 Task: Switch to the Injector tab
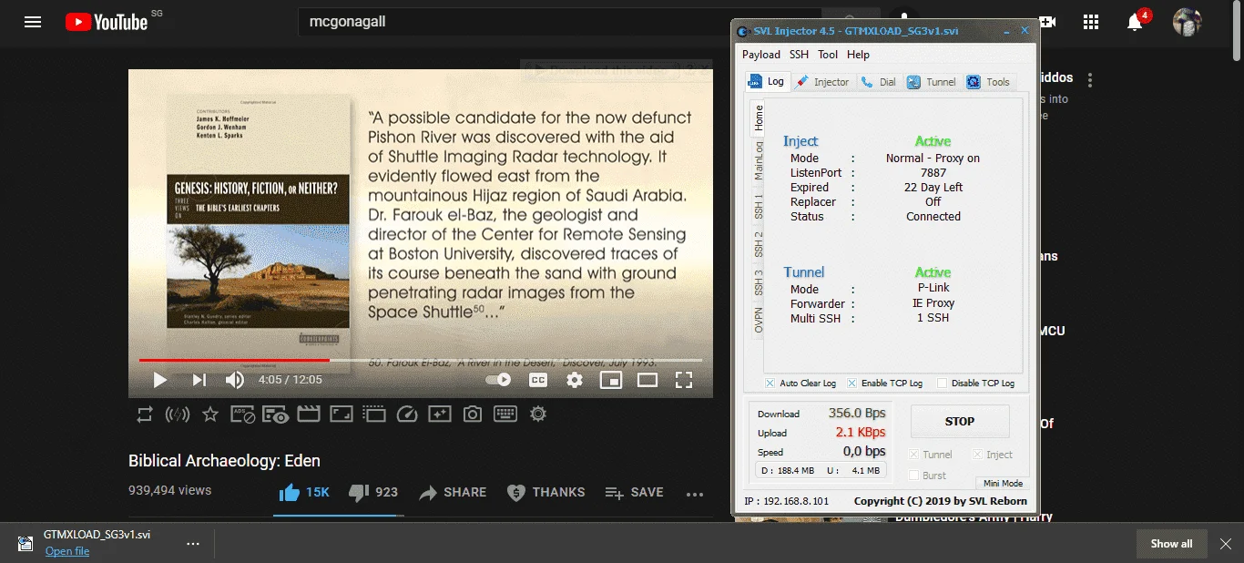822,82
